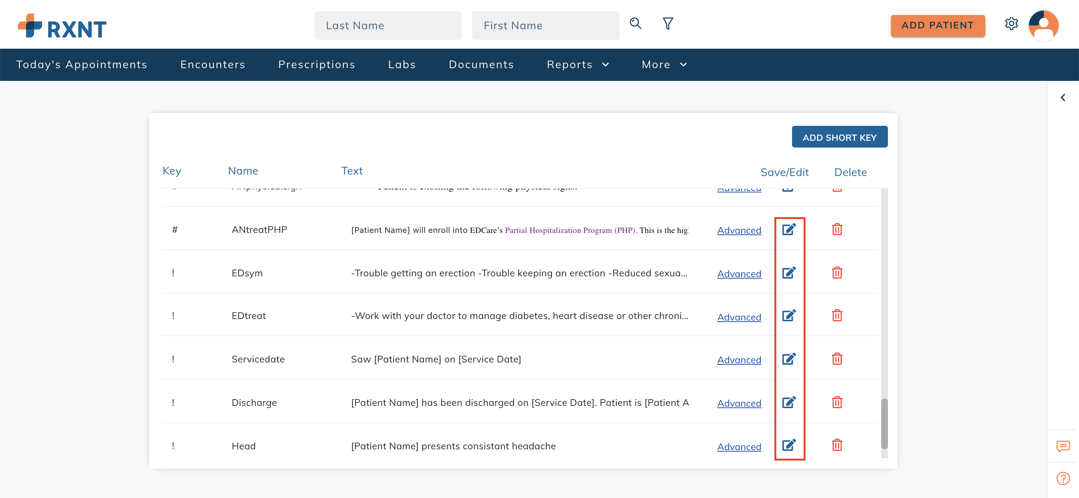Open Advanced for EDtreat row
The height and width of the screenshot is (498, 1079).
(739, 317)
